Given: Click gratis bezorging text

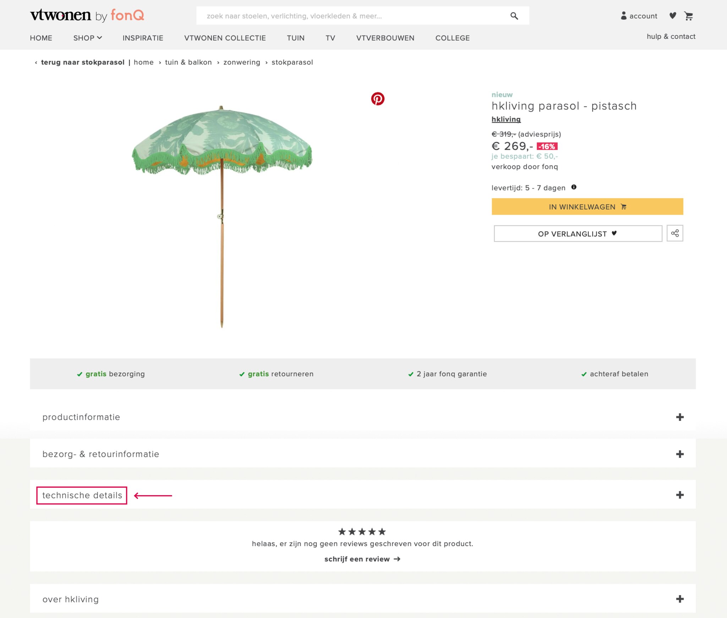Looking at the screenshot, I should (115, 374).
